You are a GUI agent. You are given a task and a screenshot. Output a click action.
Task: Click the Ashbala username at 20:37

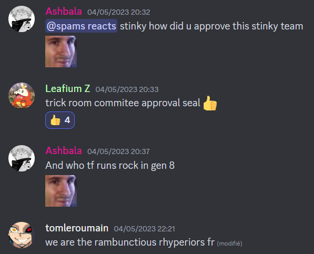click(64, 151)
